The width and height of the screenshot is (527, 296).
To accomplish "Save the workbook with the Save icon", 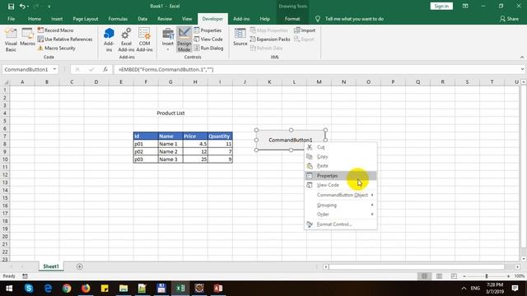I will click(11, 6).
